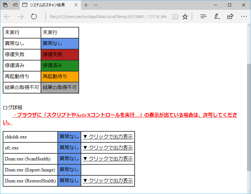Click the gray 結果の取得不可 legend swatch
Image resolution: width=251 pixels, height=194 pixels.
click(60, 88)
